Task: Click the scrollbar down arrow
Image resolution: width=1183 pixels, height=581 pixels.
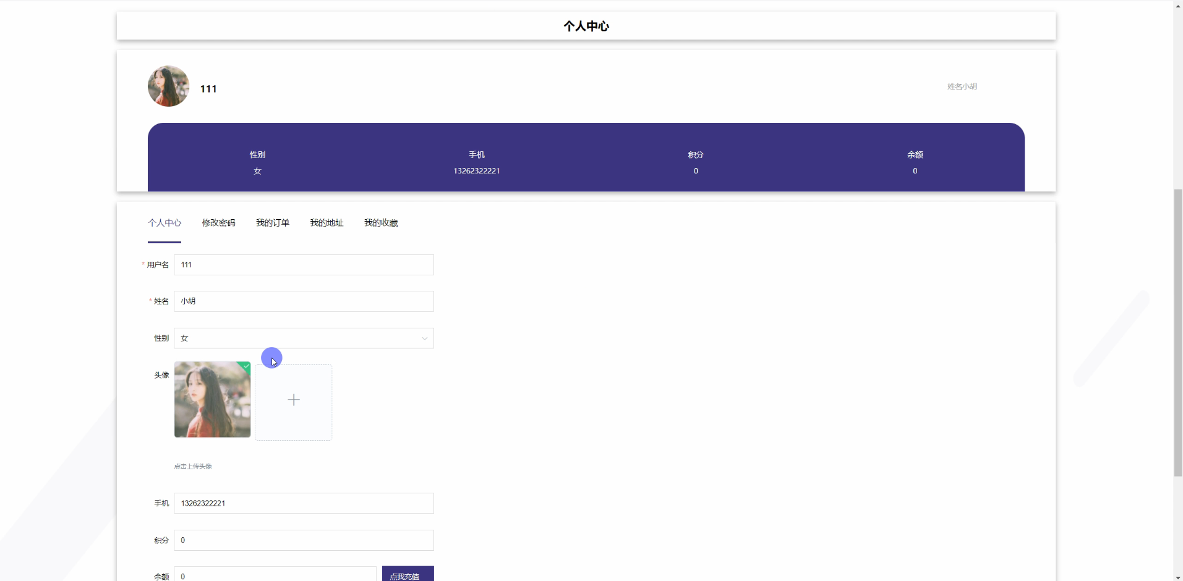Action: click(x=1178, y=577)
